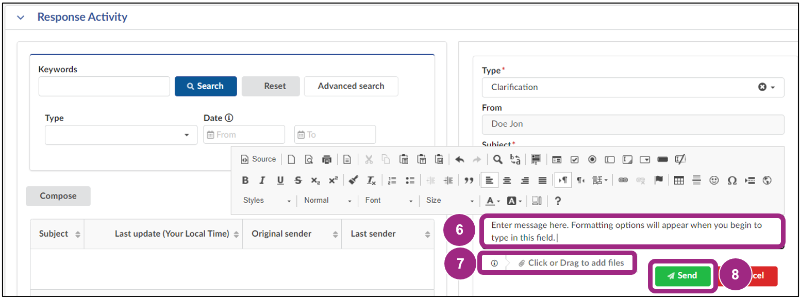Click the Print icon in the editor
800x297 pixels.
(x=327, y=159)
